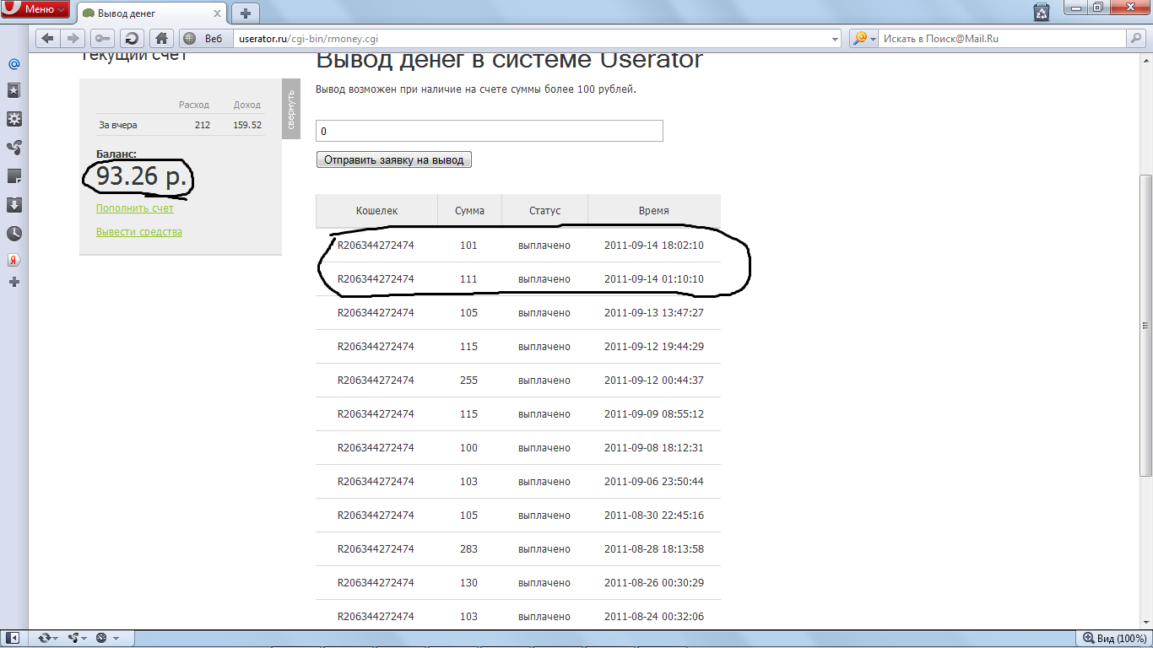Open the search engine selector dropdown
This screenshot has height=648, width=1153.
click(863, 38)
